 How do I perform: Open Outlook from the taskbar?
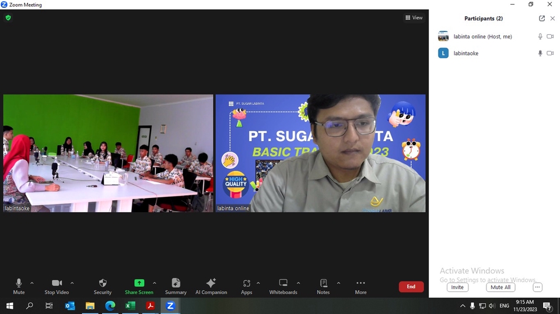[70, 306]
